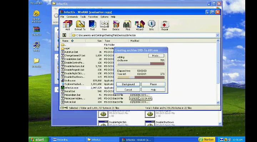Open the Wizard toolbar icon
Viewport: 257px width, 142px height.
[x=140, y=25]
